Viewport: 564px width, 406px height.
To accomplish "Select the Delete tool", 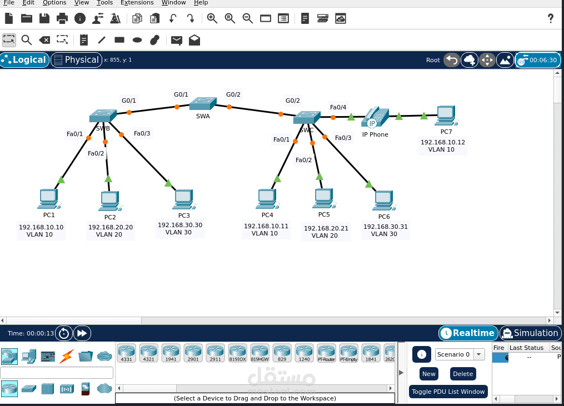I will [44, 39].
